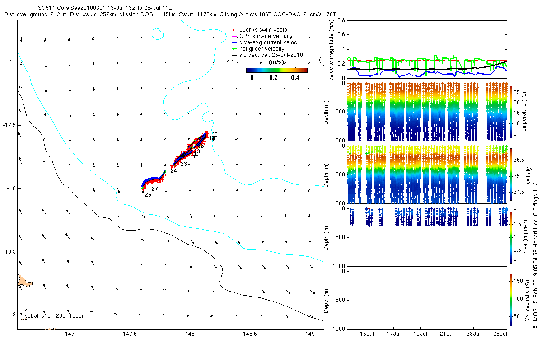Image resolution: width=542 pixels, height=339 pixels.
Task: Click the orange island landmass on the map
Action: point(25,280)
